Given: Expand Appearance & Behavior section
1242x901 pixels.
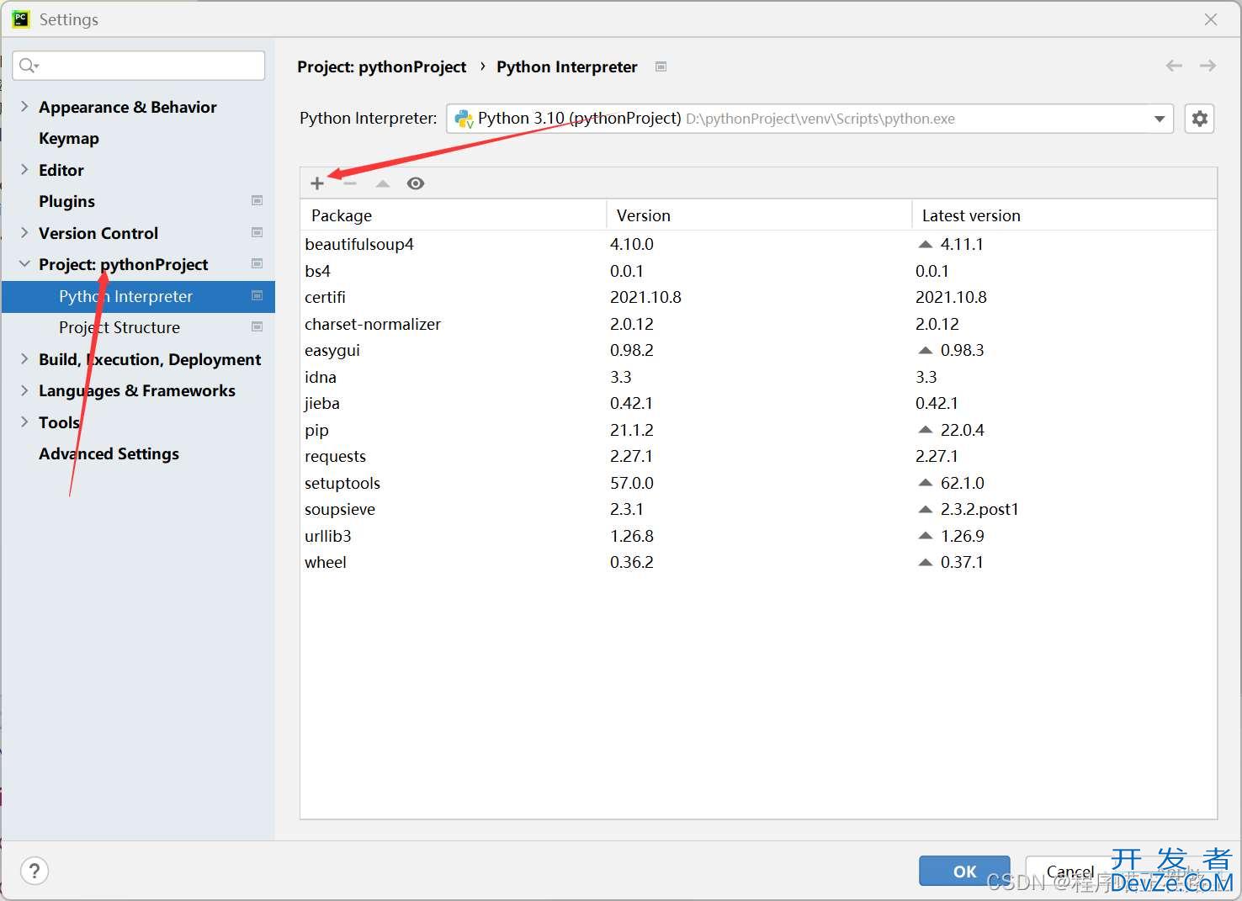Looking at the screenshot, I should pyautogui.click(x=24, y=106).
